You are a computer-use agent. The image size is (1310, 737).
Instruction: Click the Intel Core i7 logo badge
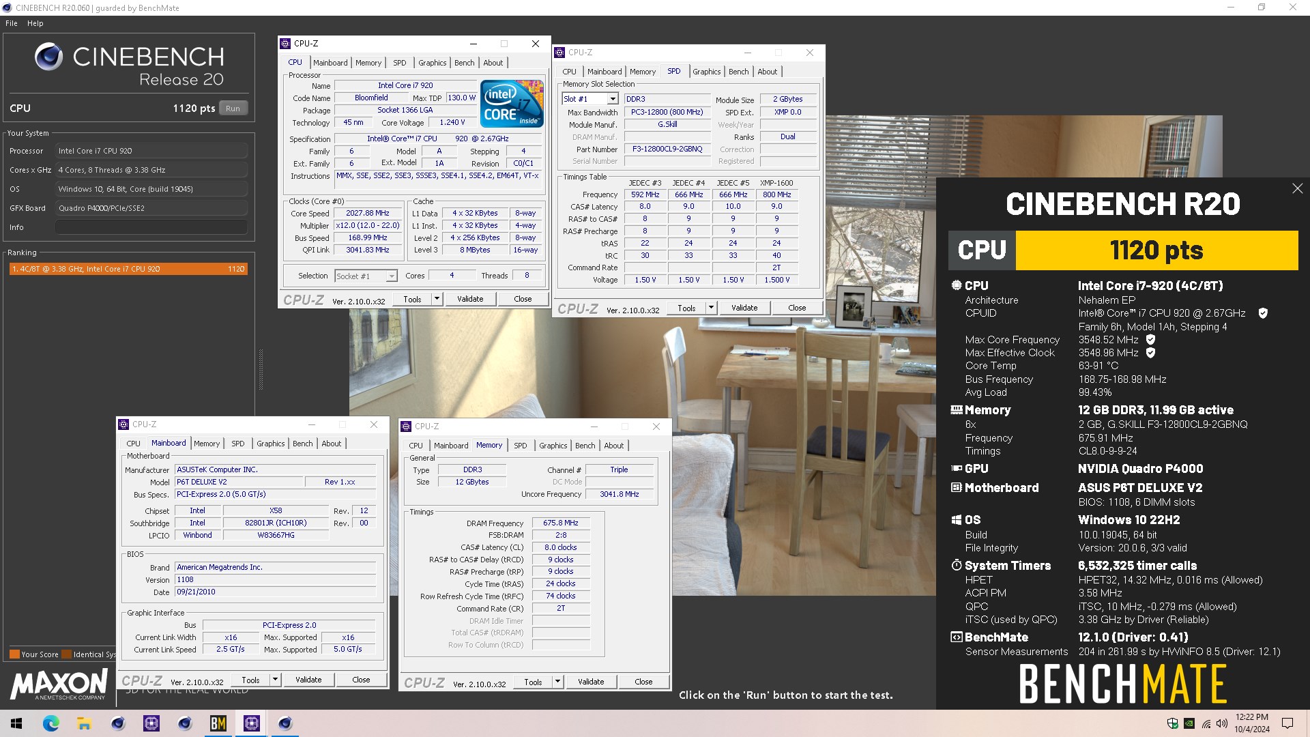[x=512, y=104]
